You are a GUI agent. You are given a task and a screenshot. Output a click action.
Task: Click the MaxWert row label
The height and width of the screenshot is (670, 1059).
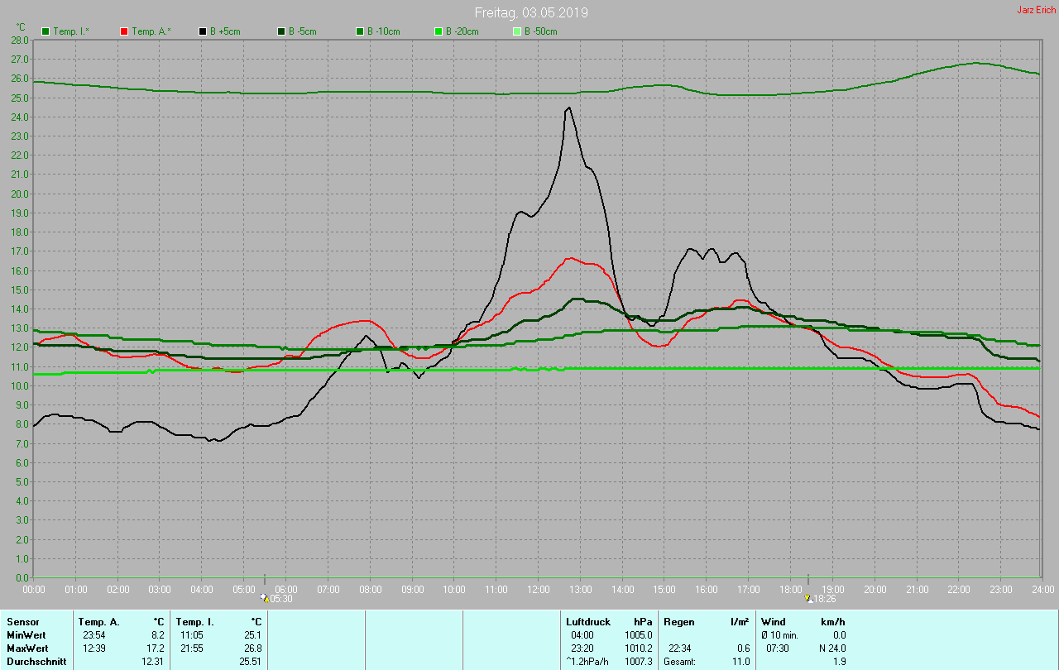26,648
